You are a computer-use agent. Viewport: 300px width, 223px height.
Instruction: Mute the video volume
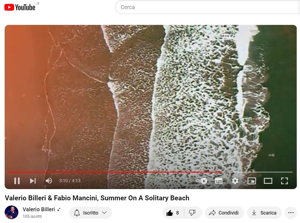pyautogui.click(x=49, y=181)
